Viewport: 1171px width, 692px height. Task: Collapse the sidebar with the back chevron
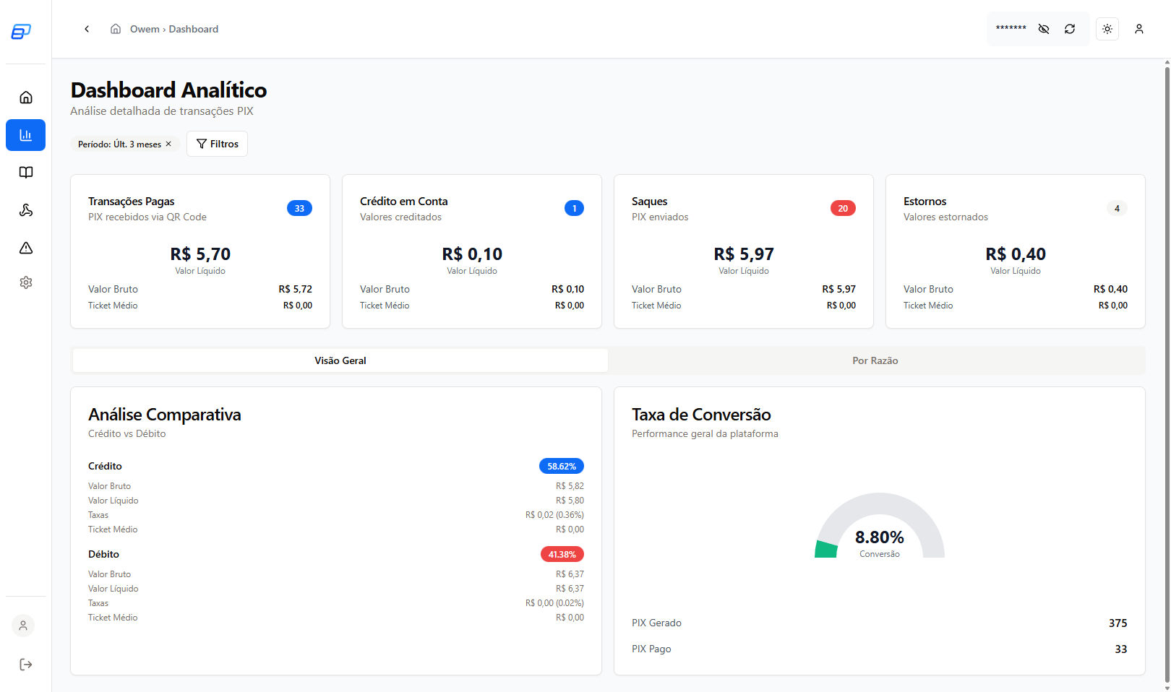coord(87,29)
